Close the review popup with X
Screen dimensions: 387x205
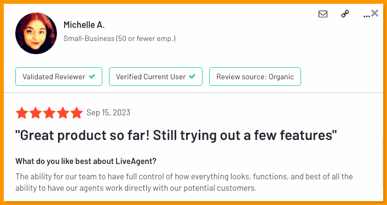click(x=374, y=13)
